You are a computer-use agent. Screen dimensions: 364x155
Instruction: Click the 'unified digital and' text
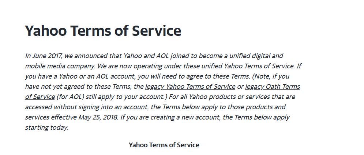pos(256,56)
